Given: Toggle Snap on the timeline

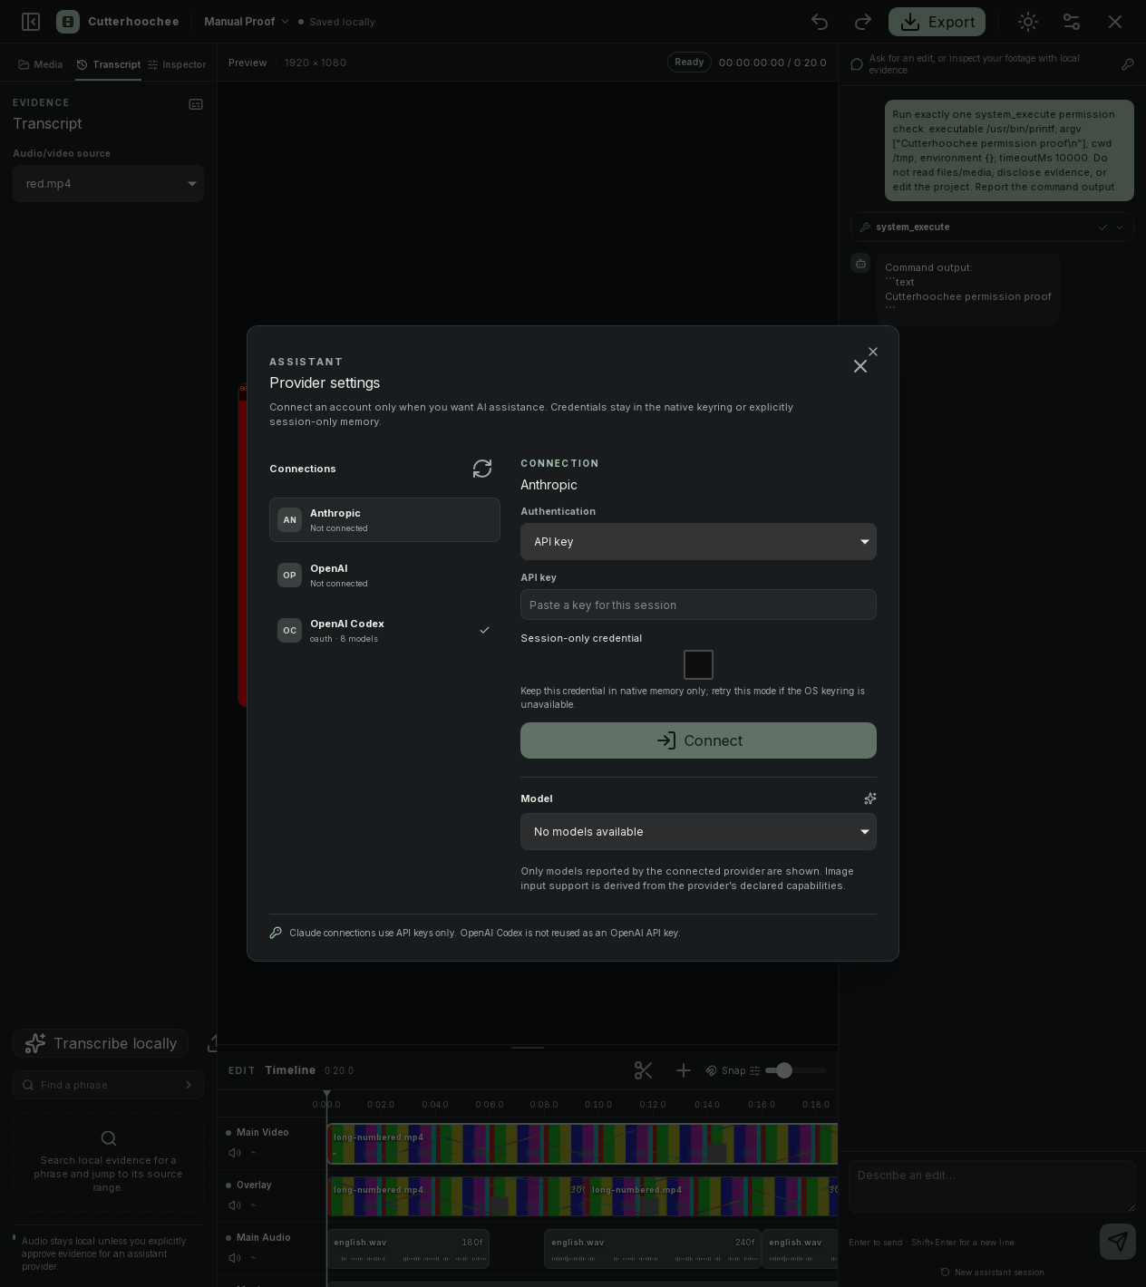Looking at the screenshot, I should (724, 1070).
